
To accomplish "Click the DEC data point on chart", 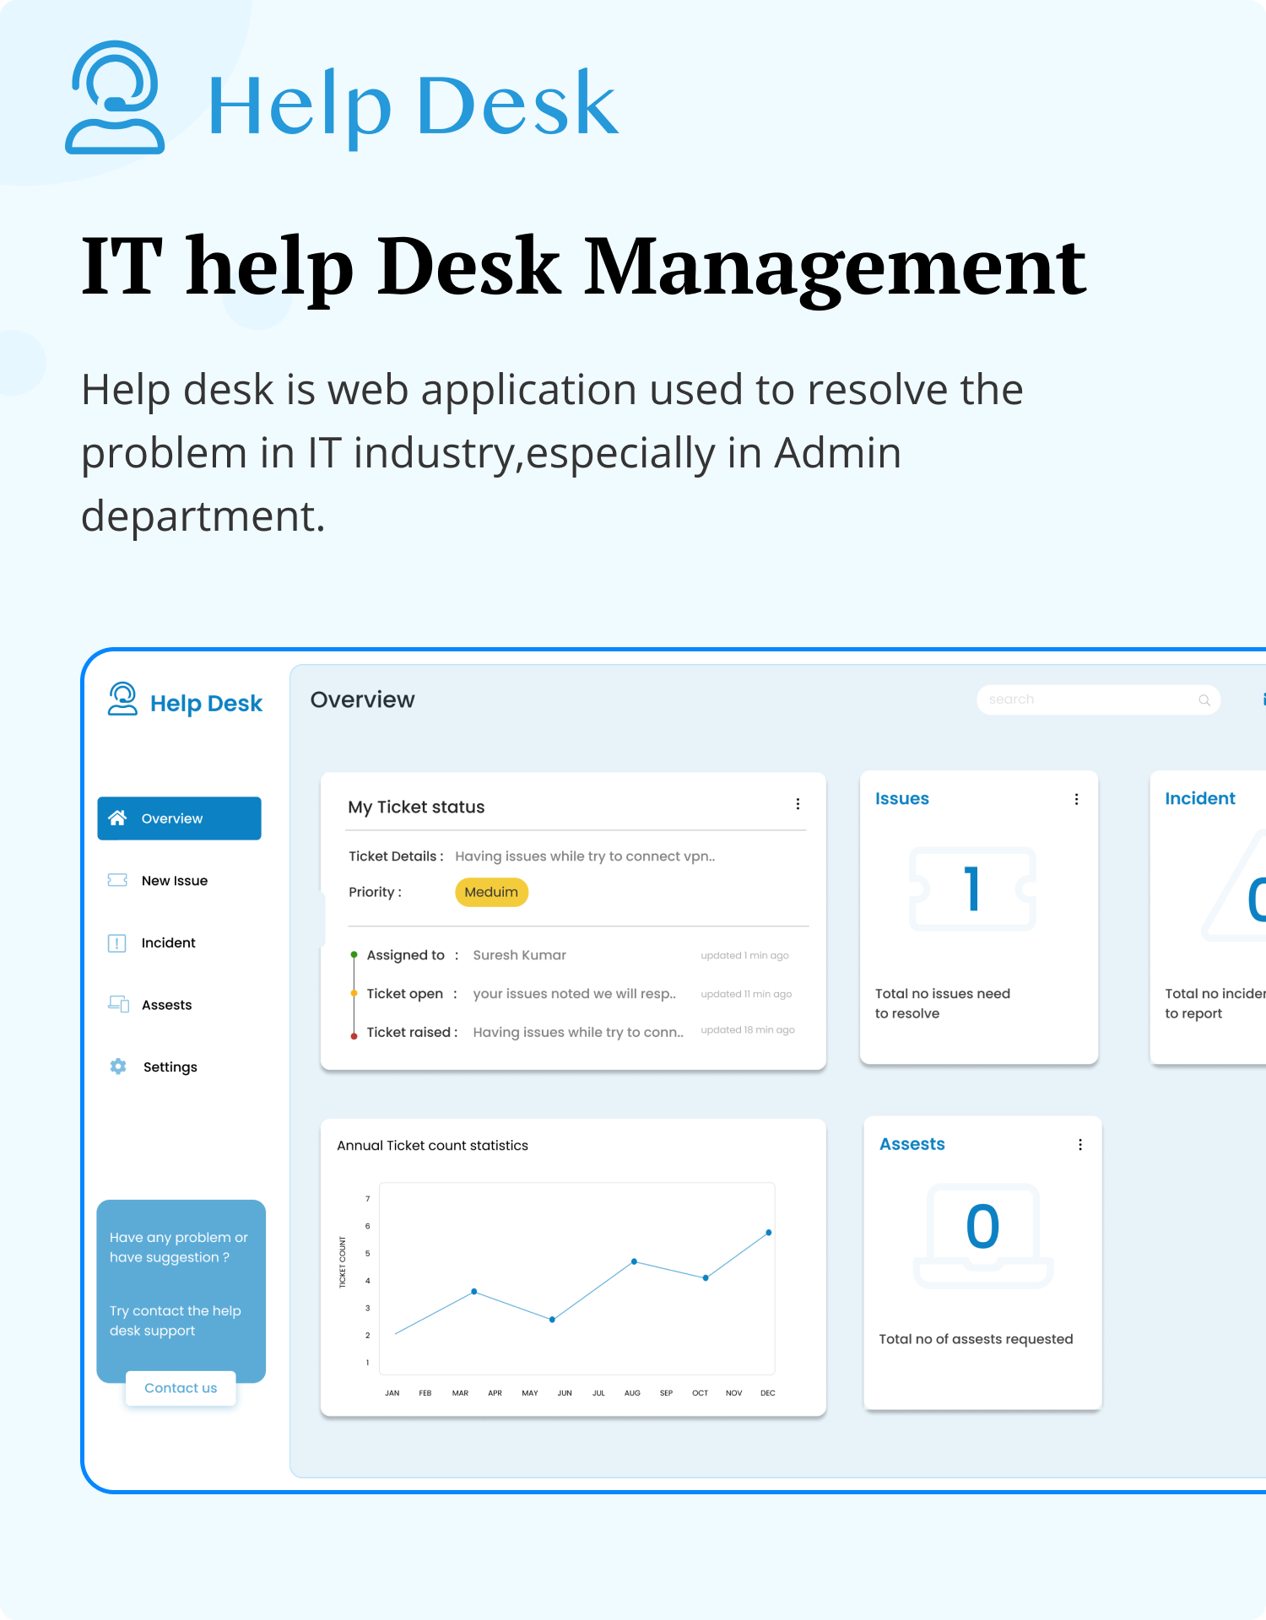I will pos(768,1233).
